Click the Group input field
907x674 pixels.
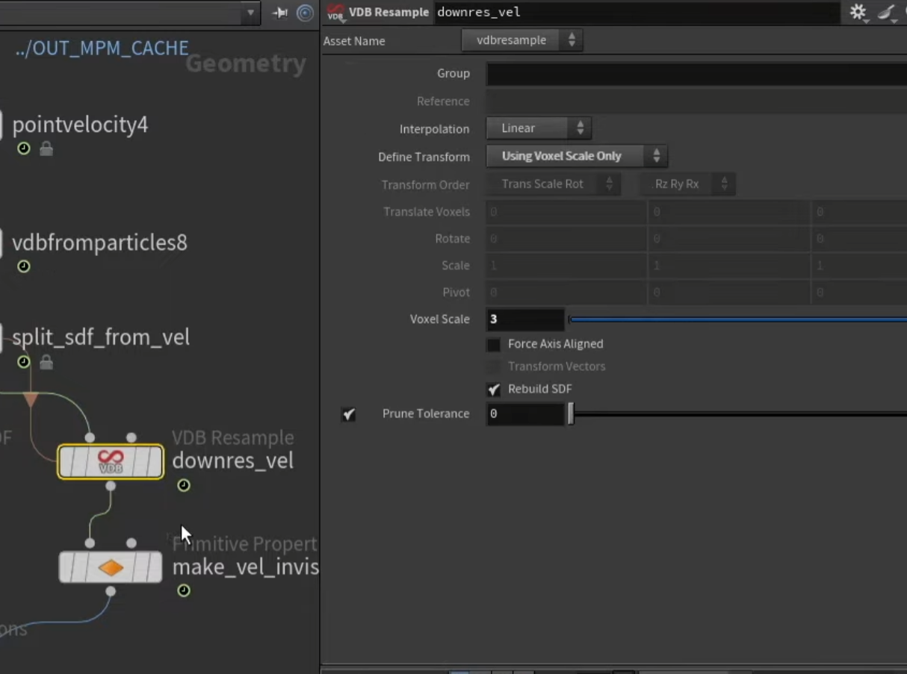696,74
